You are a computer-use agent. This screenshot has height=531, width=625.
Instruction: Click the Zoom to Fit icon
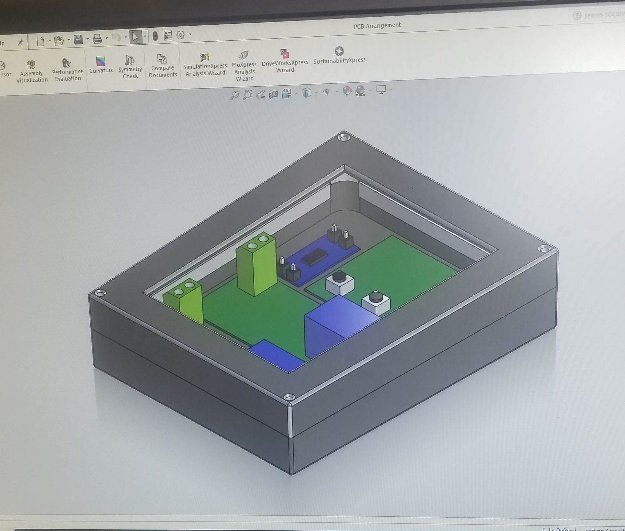(234, 95)
